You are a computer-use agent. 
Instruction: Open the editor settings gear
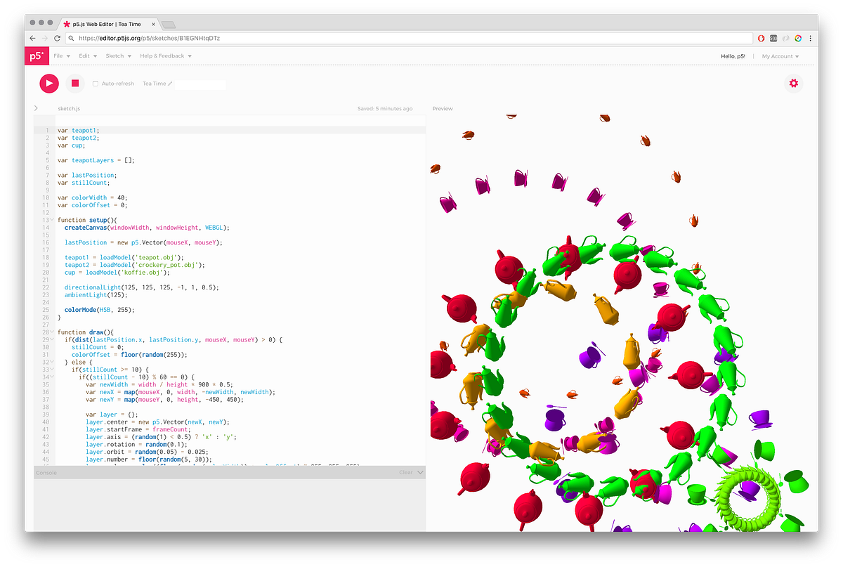793,83
